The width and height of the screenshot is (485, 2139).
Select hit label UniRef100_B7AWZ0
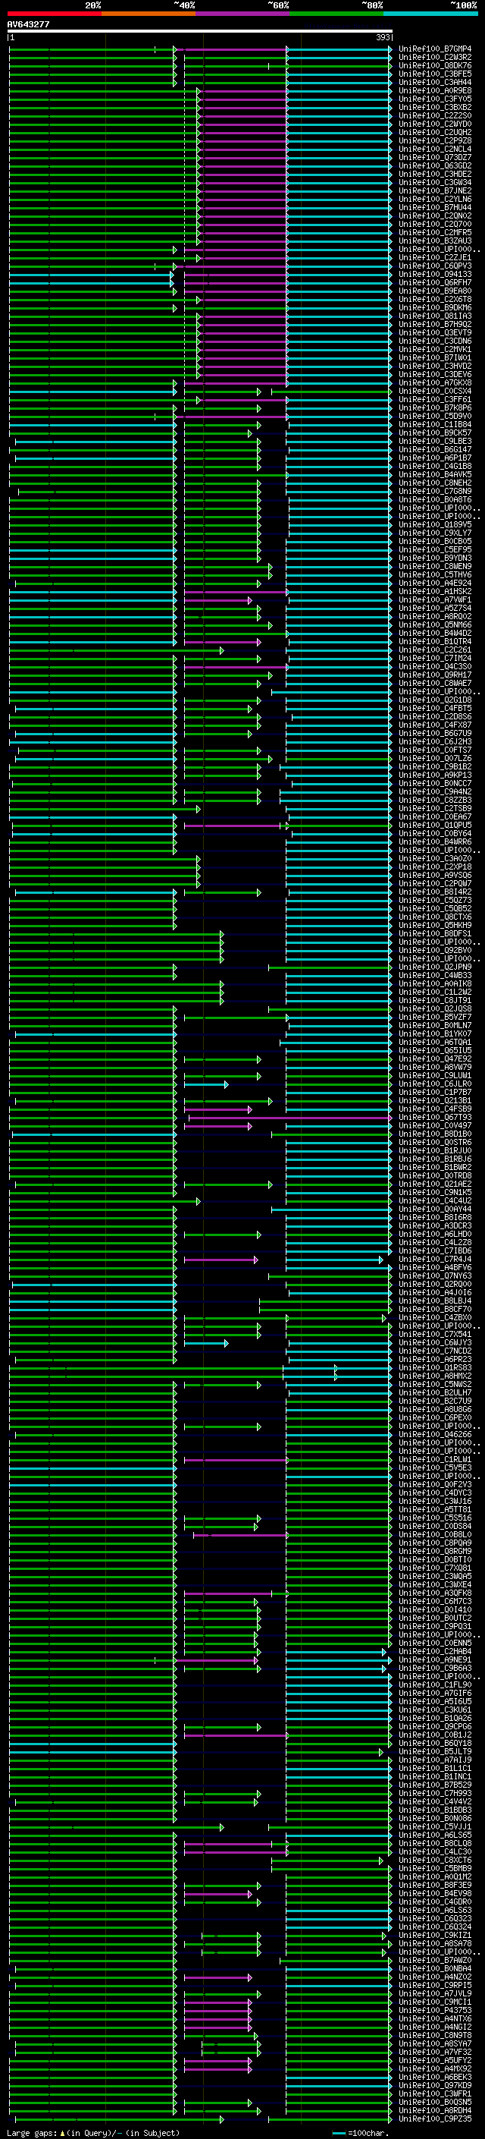tap(435, 1961)
